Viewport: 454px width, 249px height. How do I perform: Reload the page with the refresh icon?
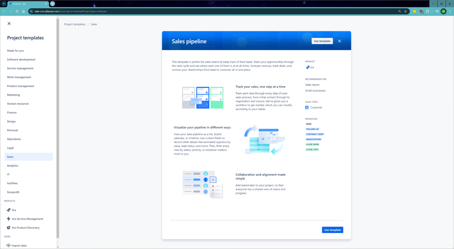click(x=17, y=11)
